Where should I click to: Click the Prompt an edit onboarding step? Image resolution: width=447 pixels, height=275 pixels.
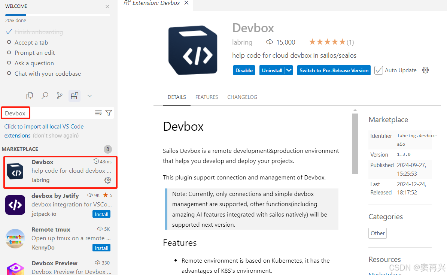[x=34, y=53]
